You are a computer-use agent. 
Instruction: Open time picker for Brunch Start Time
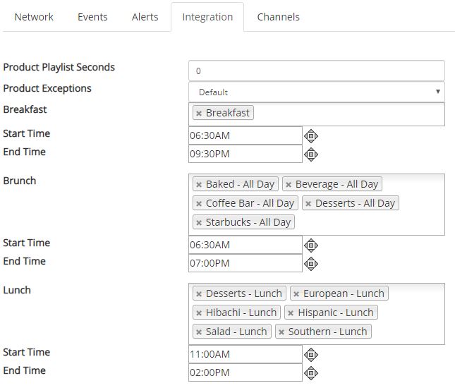(311, 245)
